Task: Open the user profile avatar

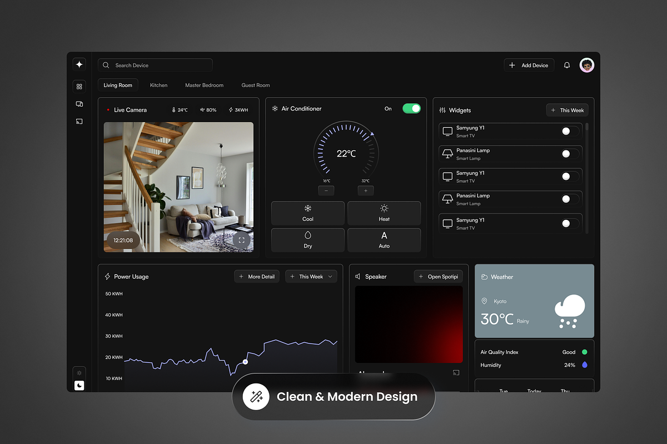Action: tap(586, 65)
